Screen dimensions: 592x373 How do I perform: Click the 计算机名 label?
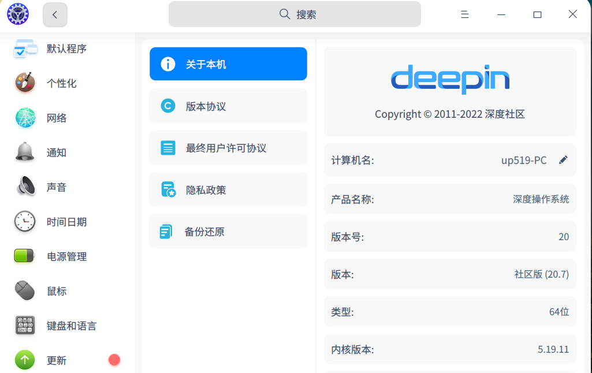coord(353,161)
